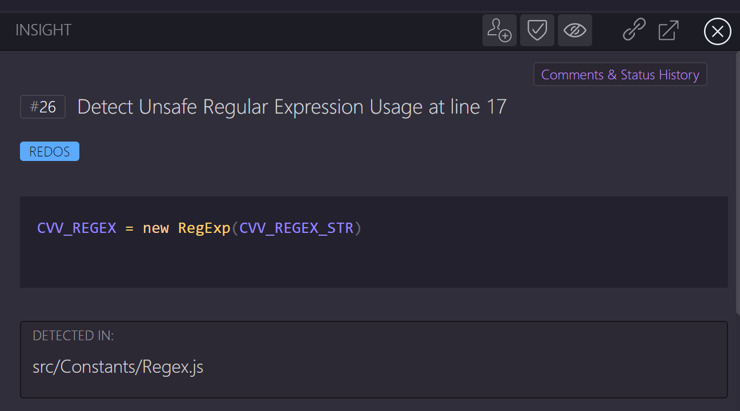Click the chain link icon
This screenshot has width=740, height=411.
point(634,30)
